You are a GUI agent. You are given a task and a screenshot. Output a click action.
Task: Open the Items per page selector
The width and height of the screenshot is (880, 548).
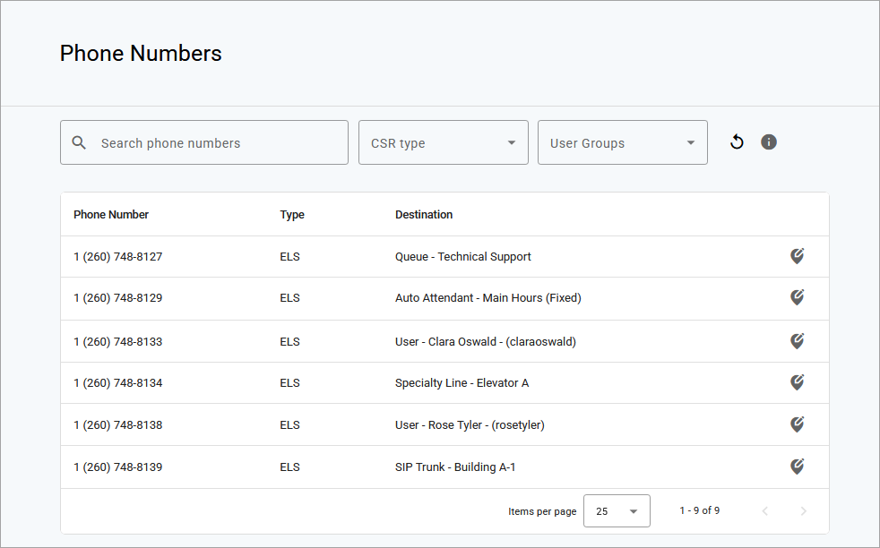tap(617, 511)
